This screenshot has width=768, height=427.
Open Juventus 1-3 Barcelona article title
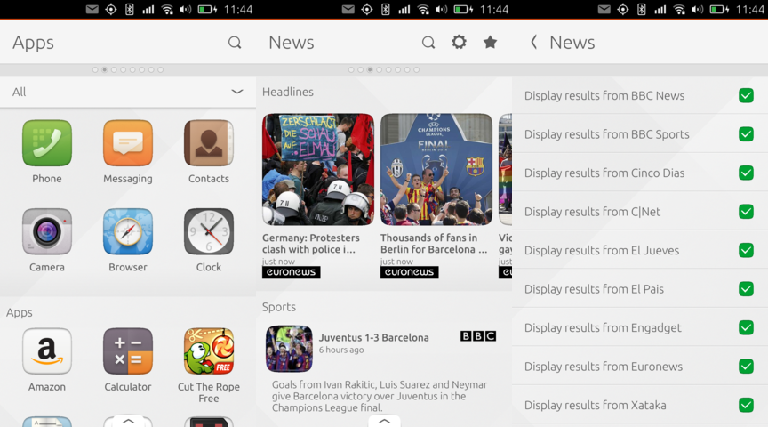pyautogui.click(x=373, y=337)
